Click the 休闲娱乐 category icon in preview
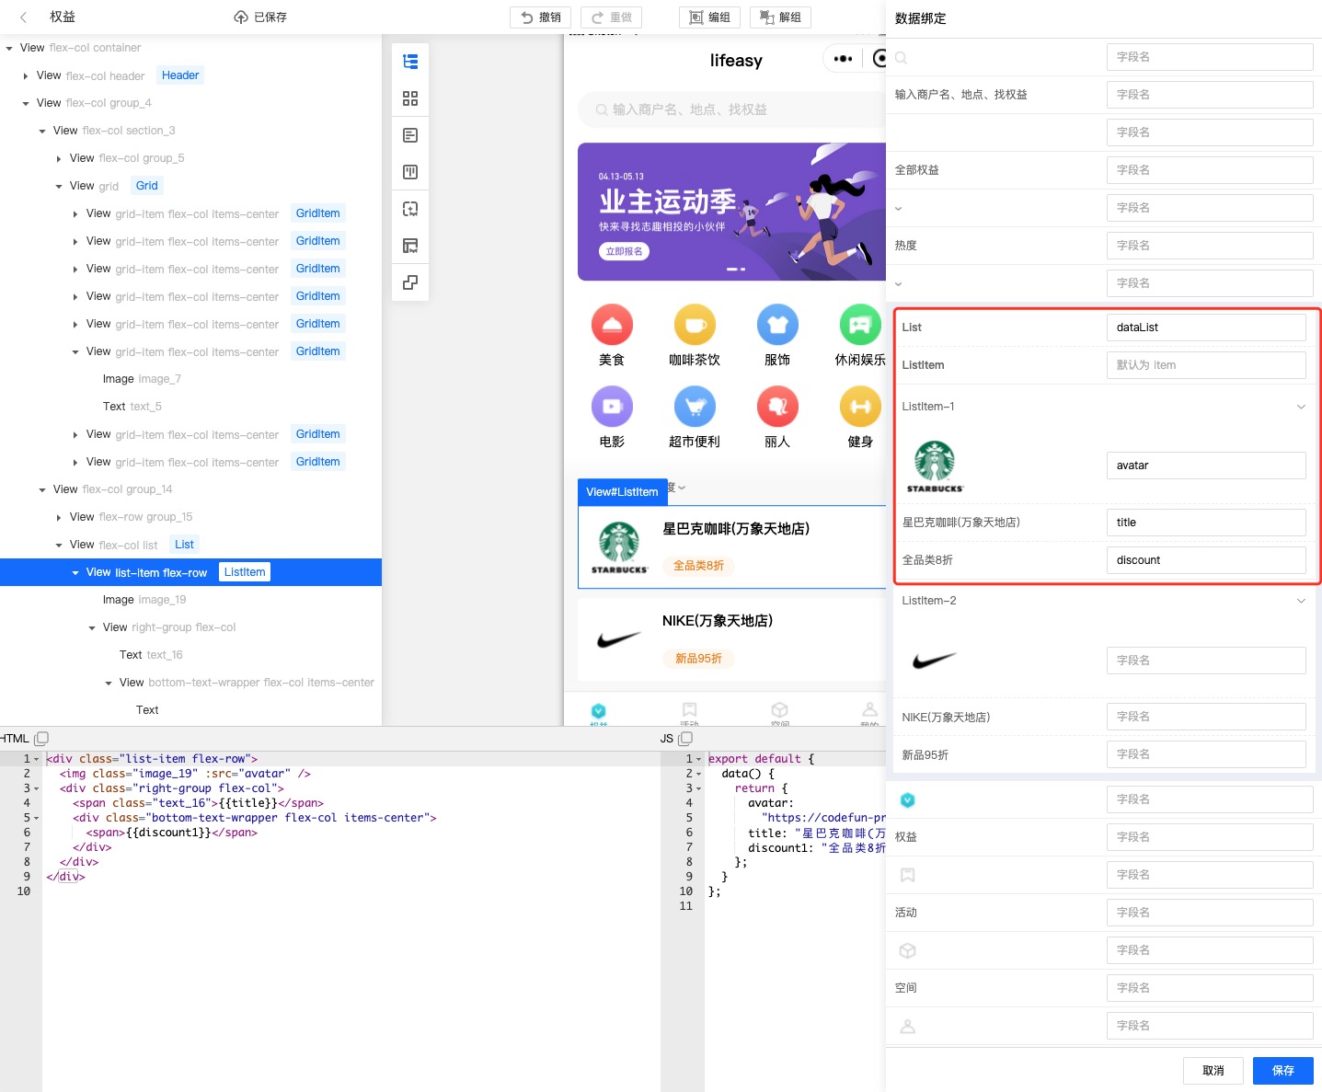The height and width of the screenshot is (1092, 1322). (x=860, y=325)
